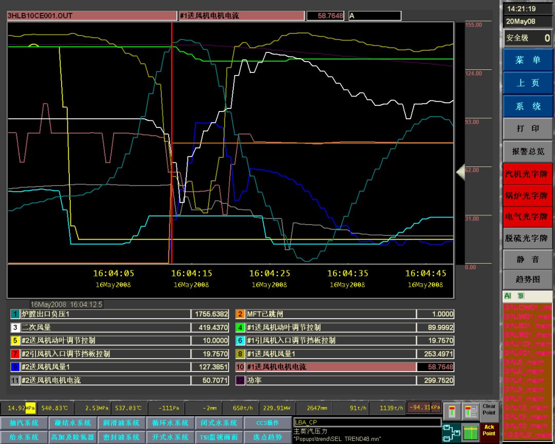The image size is (555, 444).
Task: Open the 闭式水系统 tab
Action: (x=219, y=423)
